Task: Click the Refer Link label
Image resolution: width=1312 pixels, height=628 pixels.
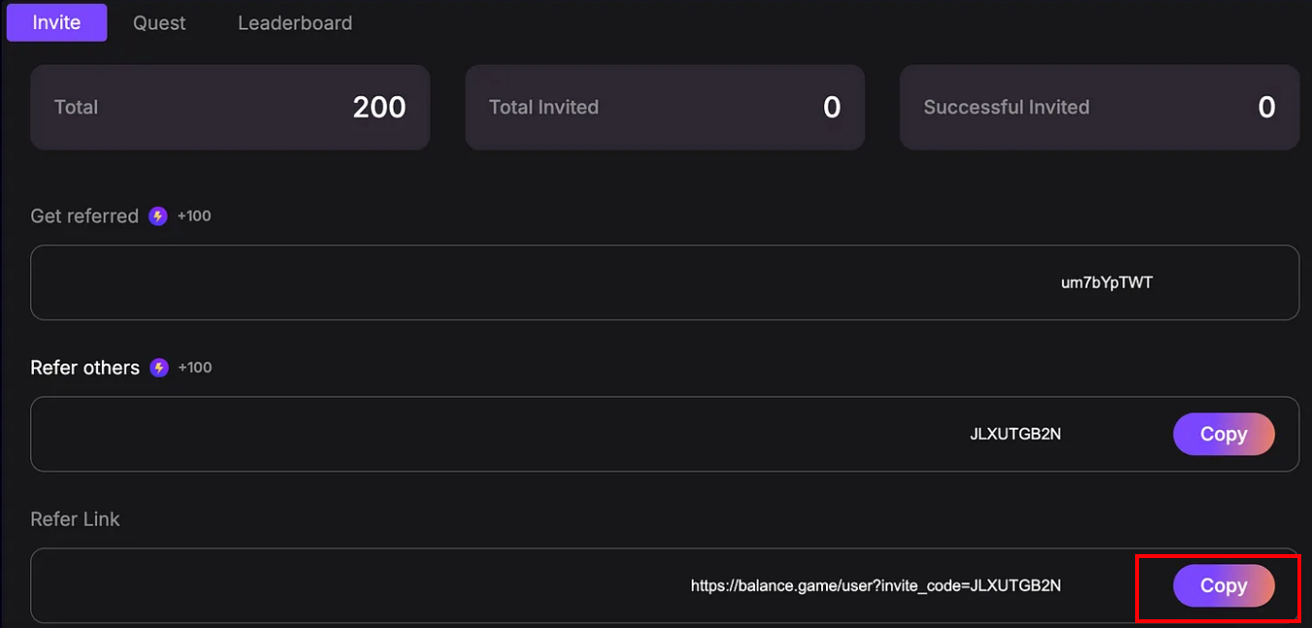Action: pyautogui.click(x=75, y=519)
